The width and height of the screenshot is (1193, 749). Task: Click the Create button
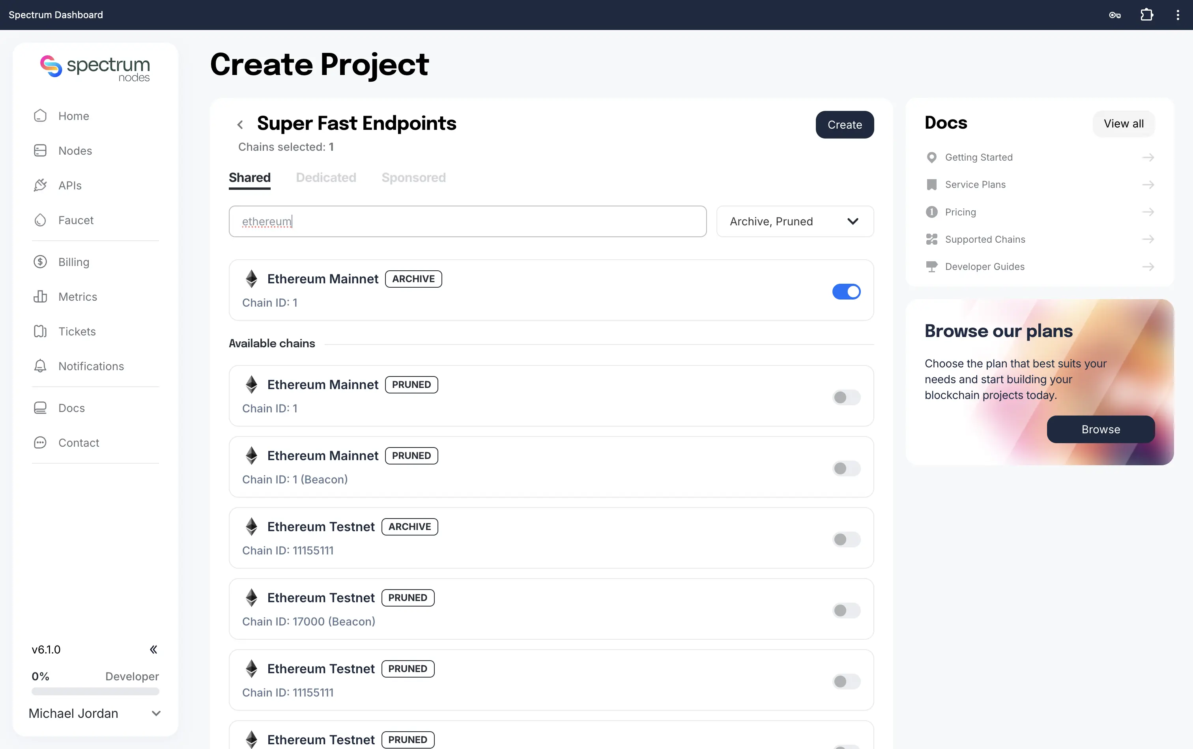click(844, 125)
